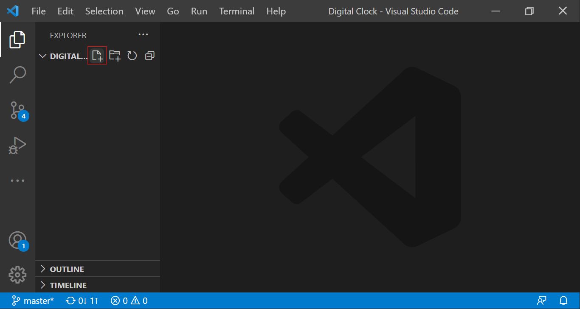Collapse all folders in Explorer
Viewport: 580px width, 309px height.
pos(149,56)
